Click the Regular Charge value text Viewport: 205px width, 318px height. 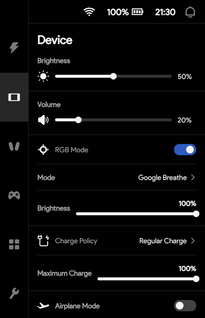pos(163,241)
